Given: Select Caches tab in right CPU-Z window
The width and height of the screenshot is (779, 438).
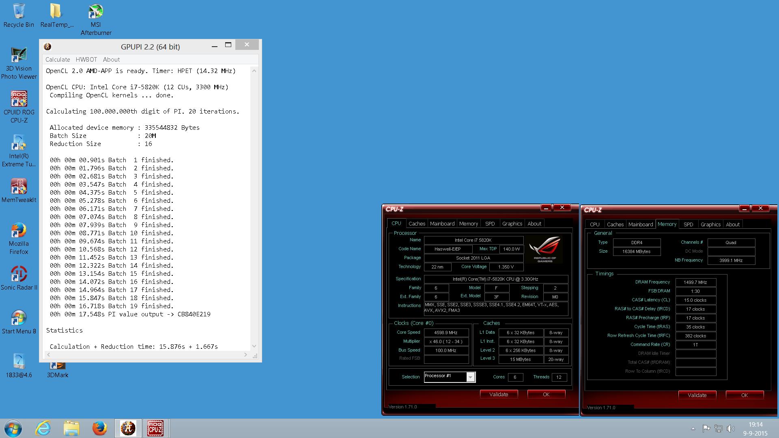Looking at the screenshot, I should tap(615, 224).
